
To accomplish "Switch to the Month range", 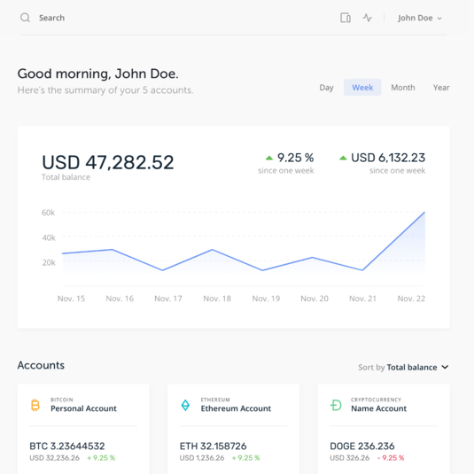I will point(403,88).
